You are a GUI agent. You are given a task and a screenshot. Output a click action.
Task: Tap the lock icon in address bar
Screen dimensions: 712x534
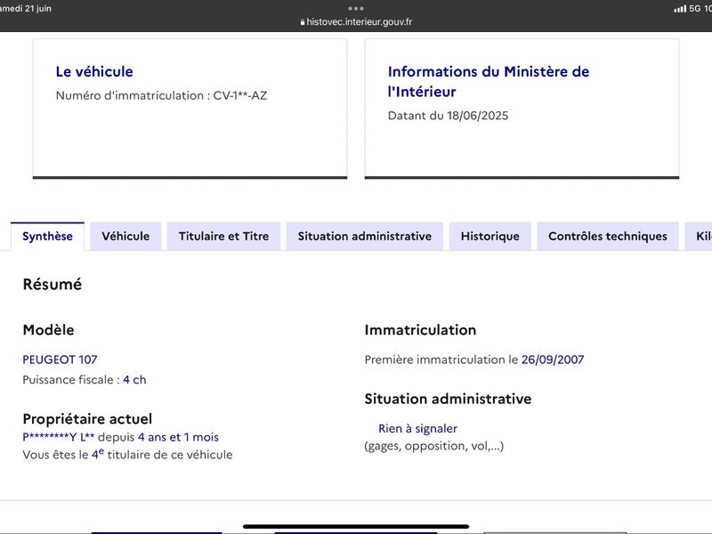coord(303,22)
